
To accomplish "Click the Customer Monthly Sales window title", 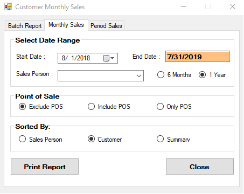I will 50,7.
